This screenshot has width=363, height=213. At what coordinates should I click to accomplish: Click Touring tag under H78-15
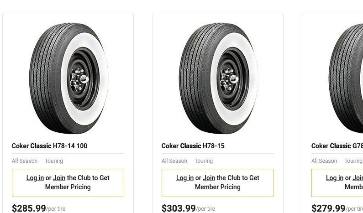204,161
